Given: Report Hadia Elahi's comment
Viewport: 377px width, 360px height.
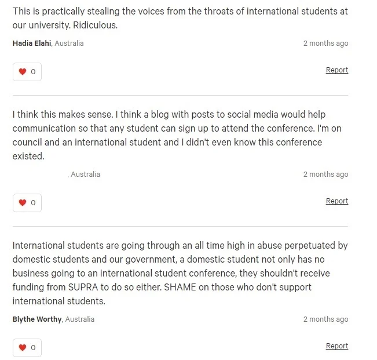Looking at the screenshot, I should [337, 70].
